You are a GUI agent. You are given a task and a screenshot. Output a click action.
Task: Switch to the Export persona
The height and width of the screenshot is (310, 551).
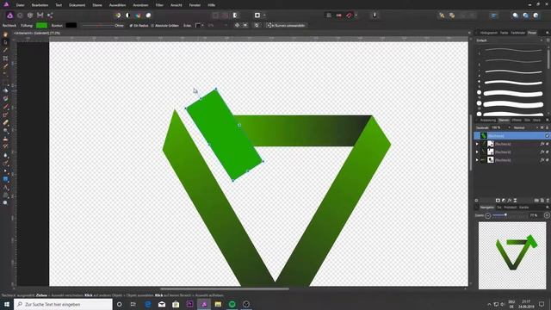50,15
